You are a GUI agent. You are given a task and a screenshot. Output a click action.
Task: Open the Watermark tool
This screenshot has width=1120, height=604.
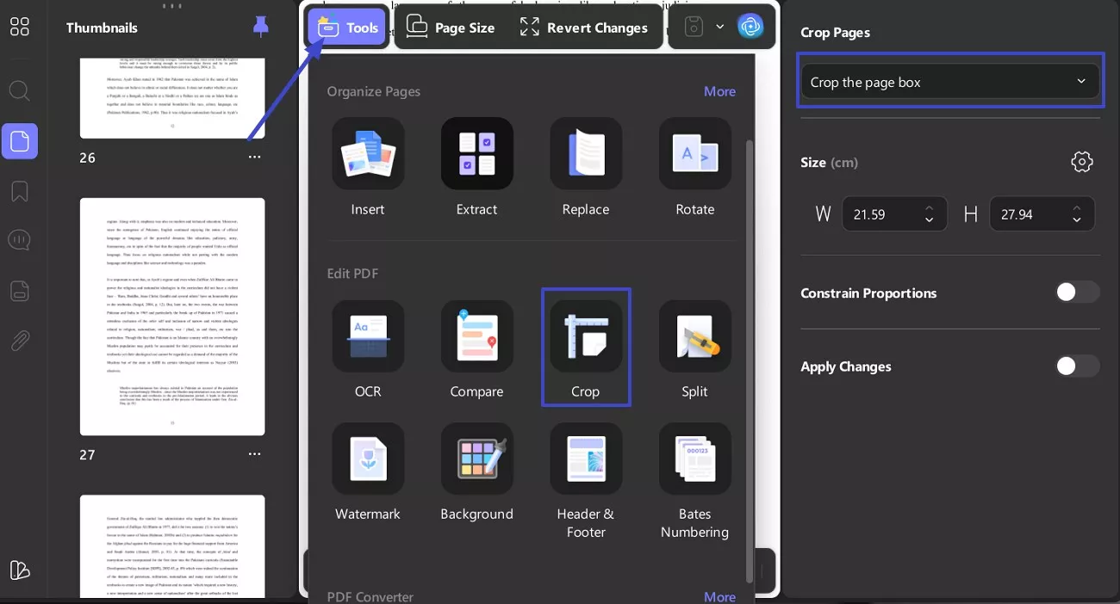368,471
